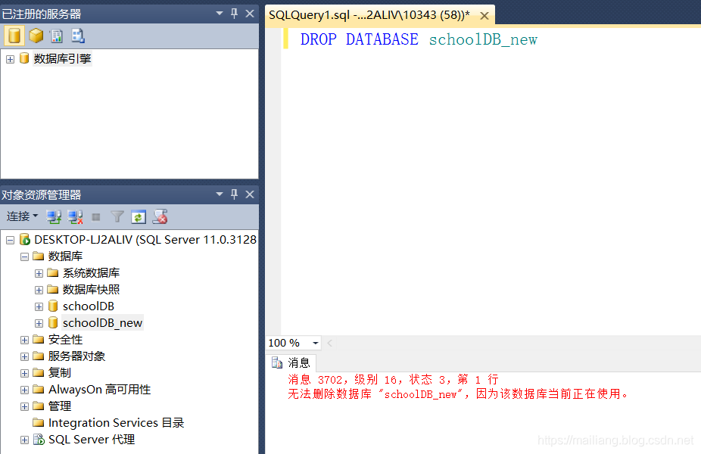Open window position menu of 对象资源管理器 panel
The width and height of the screenshot is (701, 454).
tap(220, 194)
